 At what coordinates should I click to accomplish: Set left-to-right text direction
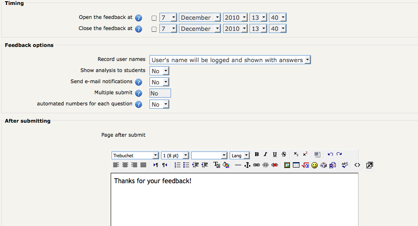[156, 165]
